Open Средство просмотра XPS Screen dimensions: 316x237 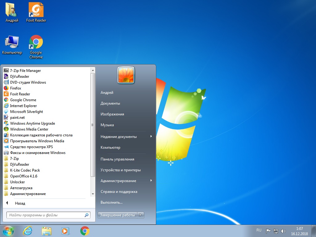coord(28,147)
